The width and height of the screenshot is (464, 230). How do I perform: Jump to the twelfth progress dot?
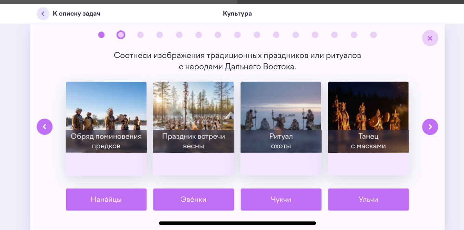pos(315,35)
